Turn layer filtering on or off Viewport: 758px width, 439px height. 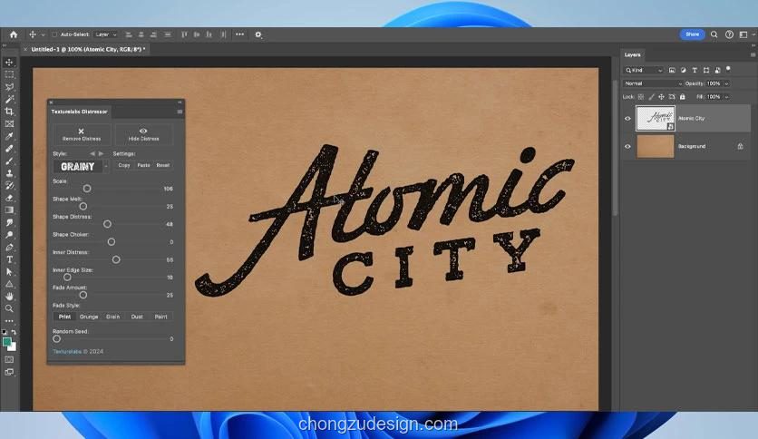[x=728, y=69]
